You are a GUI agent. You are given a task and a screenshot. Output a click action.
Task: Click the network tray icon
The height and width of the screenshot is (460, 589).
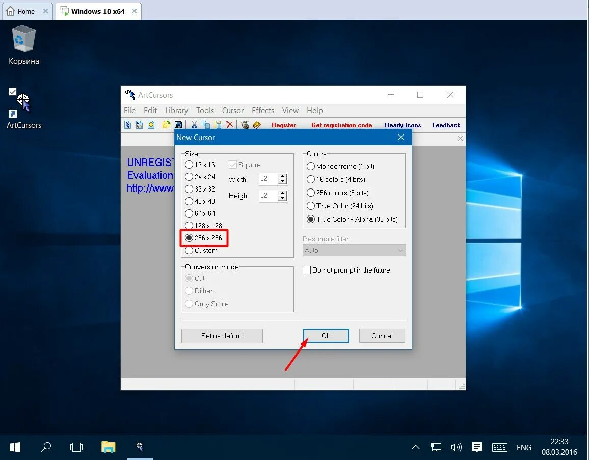(436, 447)
